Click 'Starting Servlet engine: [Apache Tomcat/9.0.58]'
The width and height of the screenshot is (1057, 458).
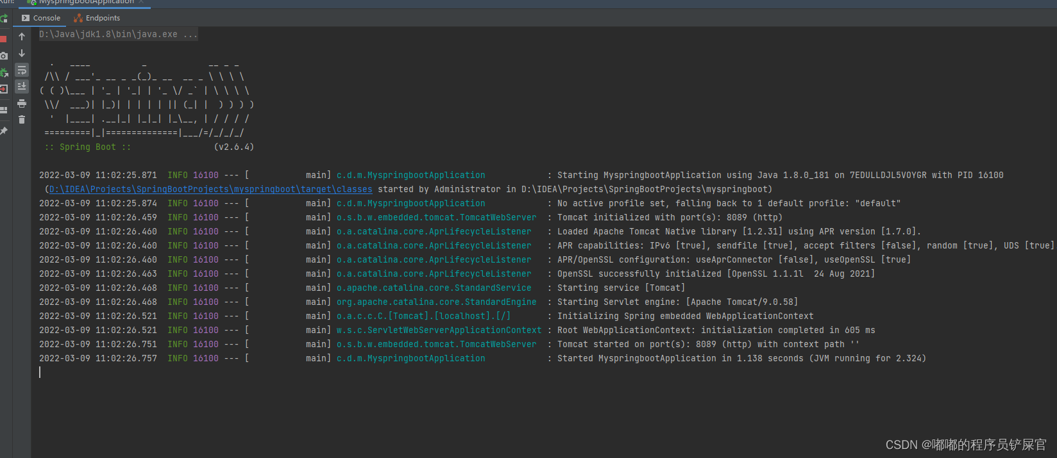pyautogui.click(x=677, y=302)
